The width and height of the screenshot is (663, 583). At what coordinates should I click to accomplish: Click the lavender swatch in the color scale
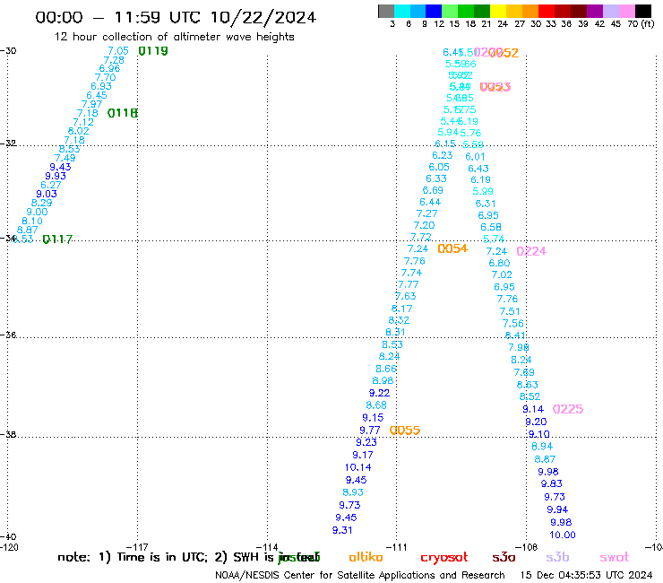click(611, 11)
